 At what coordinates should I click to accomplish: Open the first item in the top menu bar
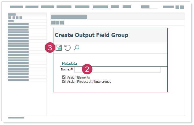[16, 7]
